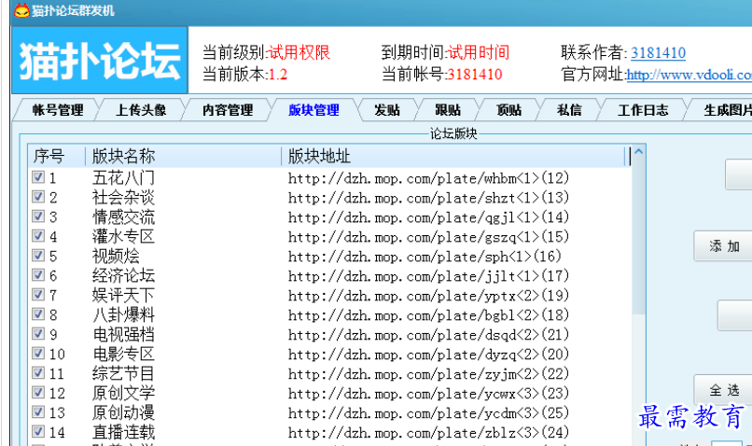Viewport: 752px width, 446px height.
Task: Switch to the 上传头像 tab
Action: tap(141, 110)
